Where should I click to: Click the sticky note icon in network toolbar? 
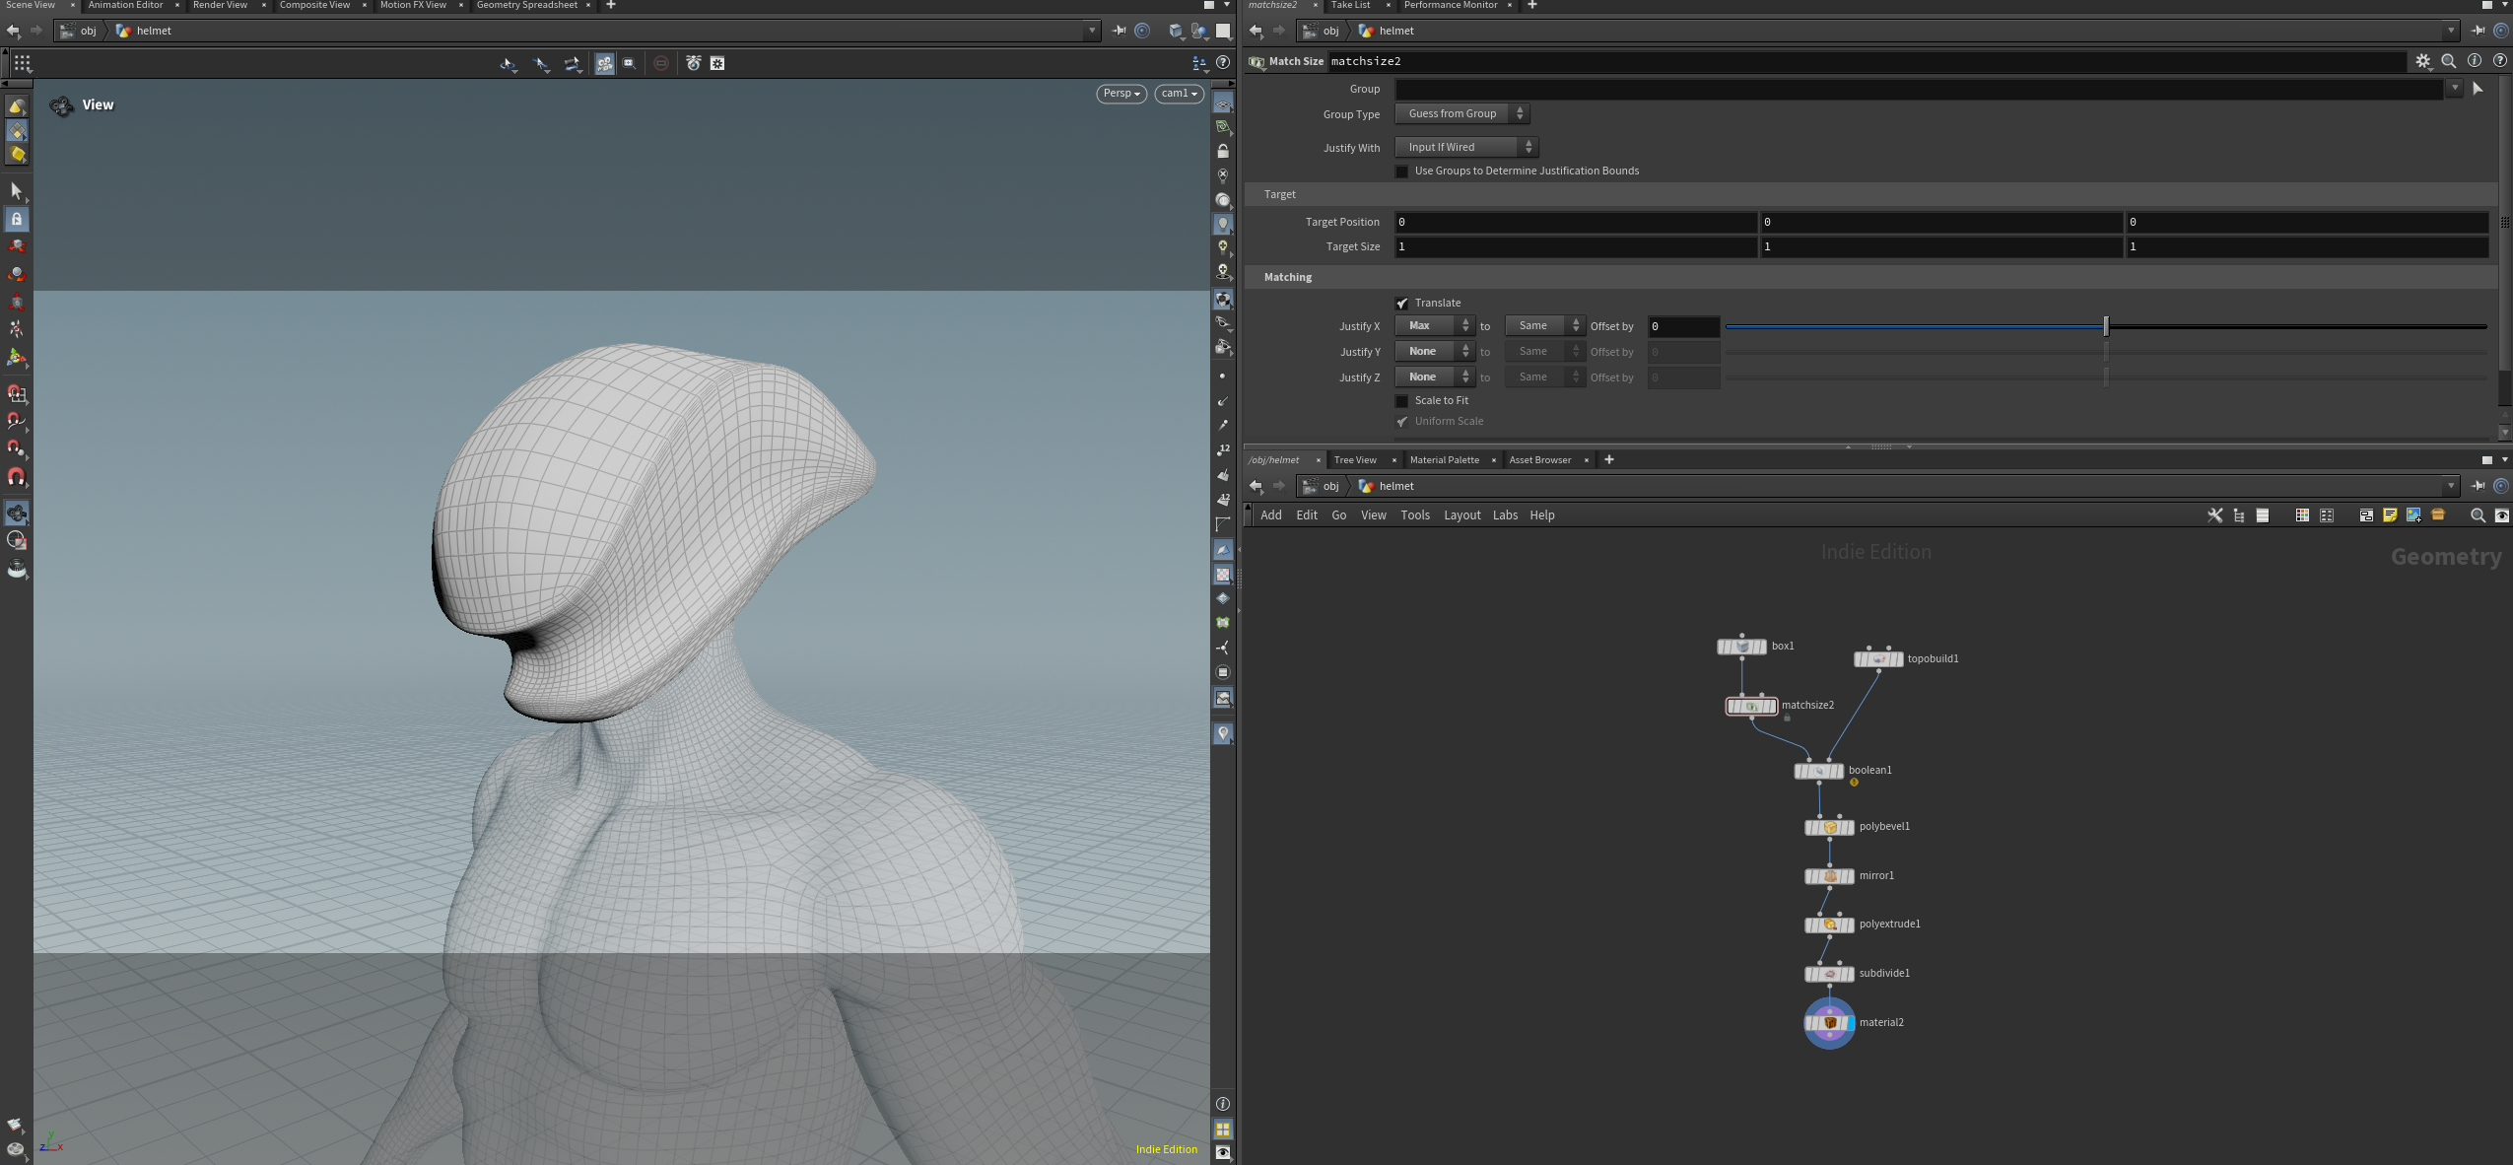coord(2390,515)
